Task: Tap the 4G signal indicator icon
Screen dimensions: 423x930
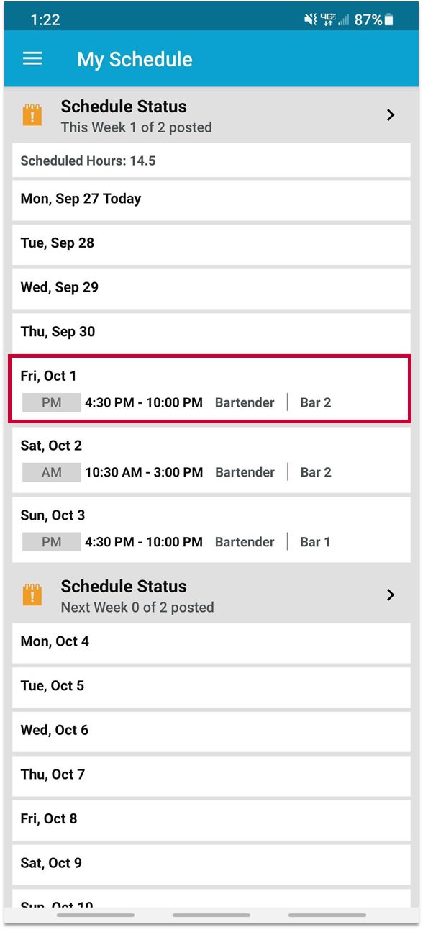Action: 327,20
